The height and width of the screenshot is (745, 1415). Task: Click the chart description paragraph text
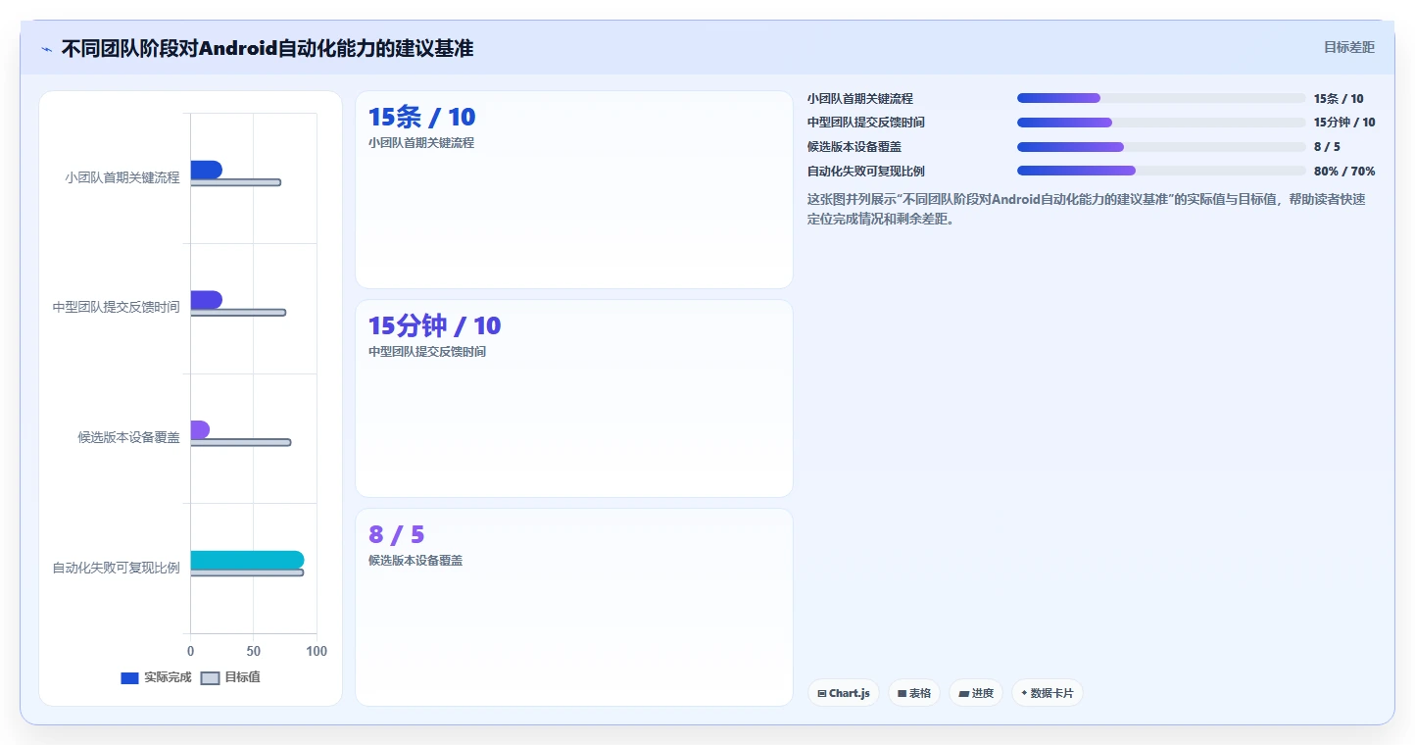[x=1087, y=209]
